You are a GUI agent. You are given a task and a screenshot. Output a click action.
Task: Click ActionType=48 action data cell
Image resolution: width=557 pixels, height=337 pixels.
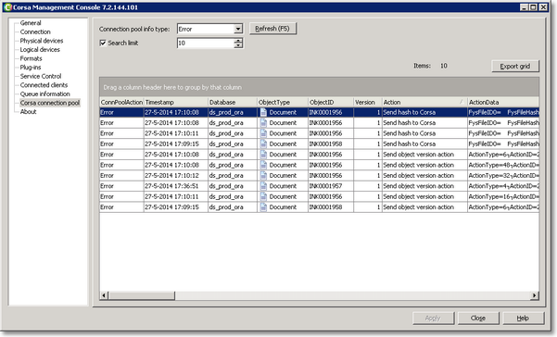point(503,165)
